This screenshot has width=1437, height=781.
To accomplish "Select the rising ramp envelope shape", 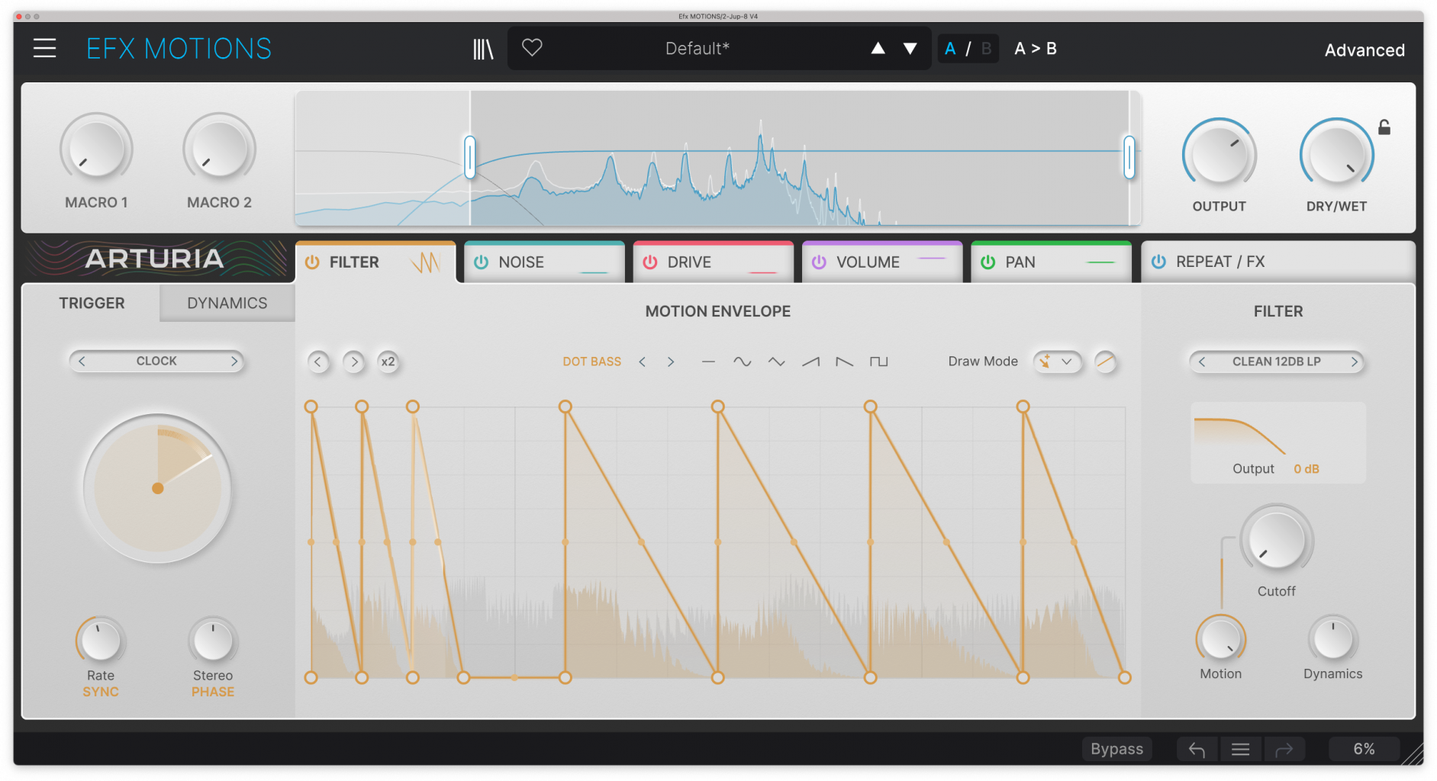I will pyautogui.click(x=810, y=362).
